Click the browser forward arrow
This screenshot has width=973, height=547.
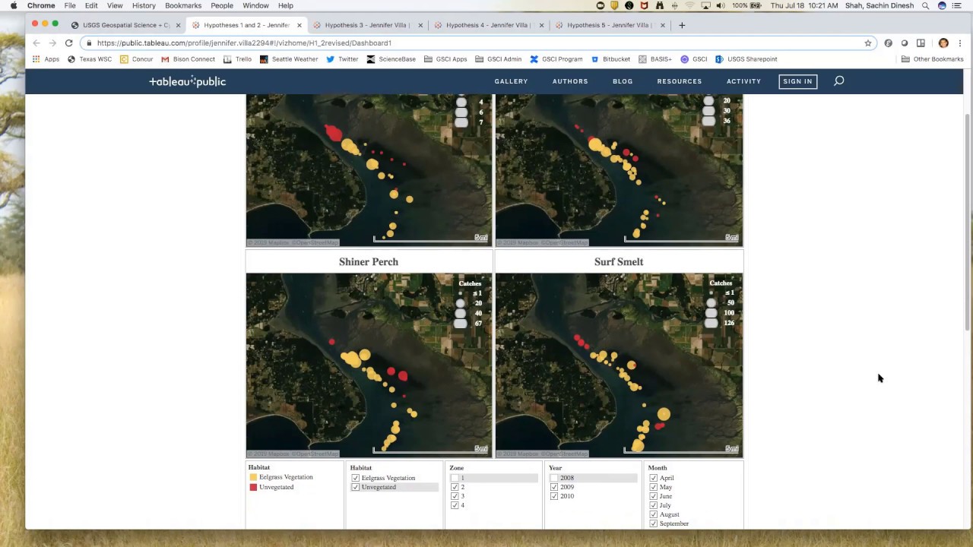pyautogui.click(x=52, y=43)
